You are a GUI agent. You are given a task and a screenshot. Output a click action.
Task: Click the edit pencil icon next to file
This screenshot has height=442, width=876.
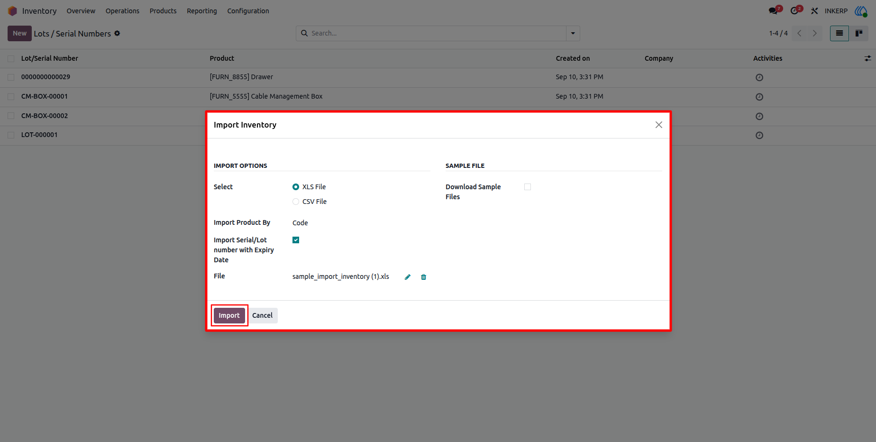point(408,277)
